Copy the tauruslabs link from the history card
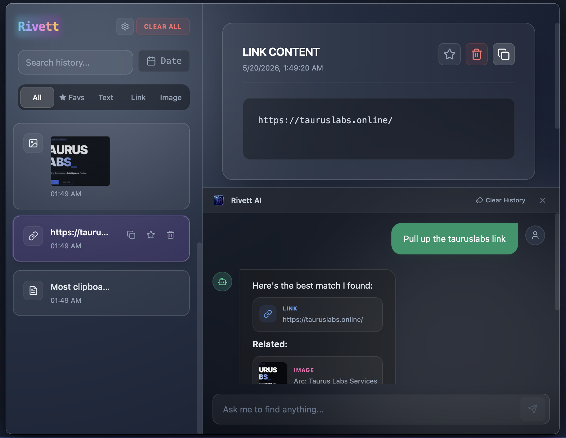This screenshot has width=566, height=438. pos(131,235)
